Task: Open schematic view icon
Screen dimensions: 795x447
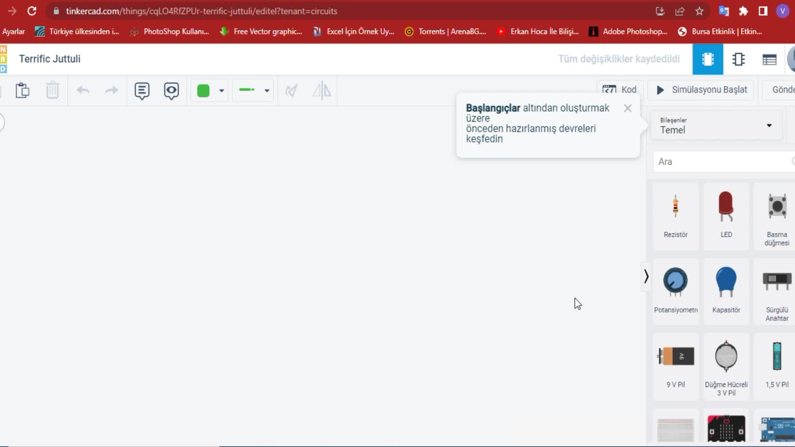Action: point(738,59)
